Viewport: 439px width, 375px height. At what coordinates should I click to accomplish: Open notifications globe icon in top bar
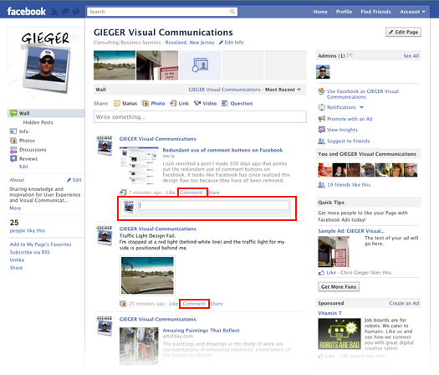[76, 12]
